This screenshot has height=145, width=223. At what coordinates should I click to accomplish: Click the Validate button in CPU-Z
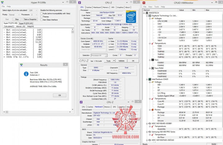tap(121, 61)
